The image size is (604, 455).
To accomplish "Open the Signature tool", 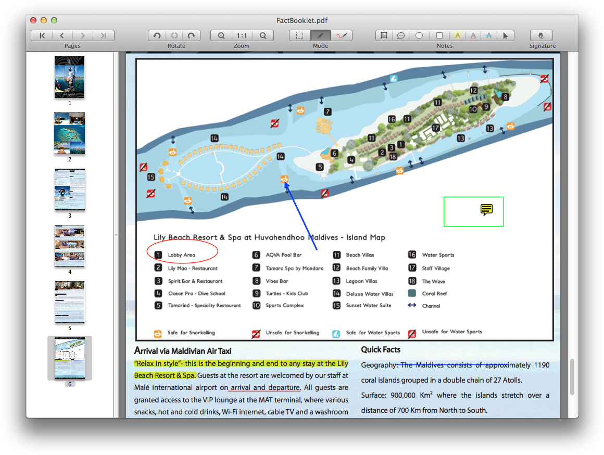I will tap(541, 35).
